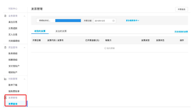192x108 pixels.
Task: Select 发票查询 in sidebar
Action: [x=13, y=104]
